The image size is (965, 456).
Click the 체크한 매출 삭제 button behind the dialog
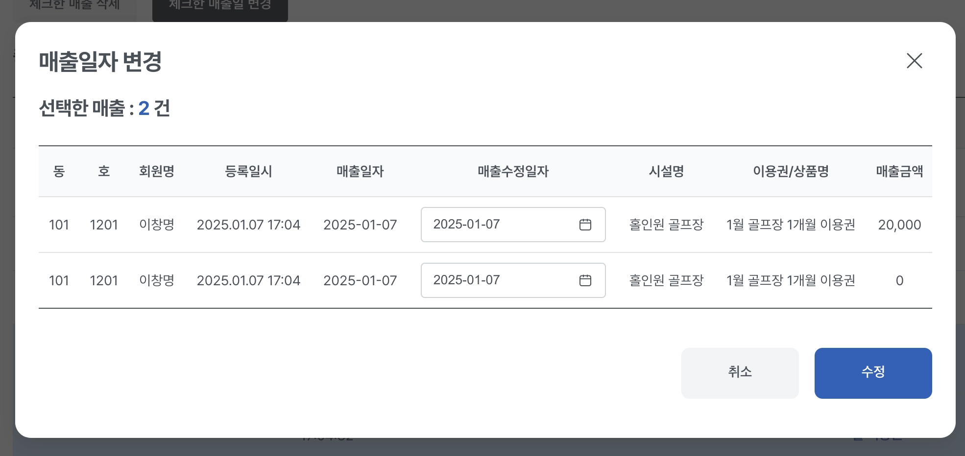[x=74, y=6]
